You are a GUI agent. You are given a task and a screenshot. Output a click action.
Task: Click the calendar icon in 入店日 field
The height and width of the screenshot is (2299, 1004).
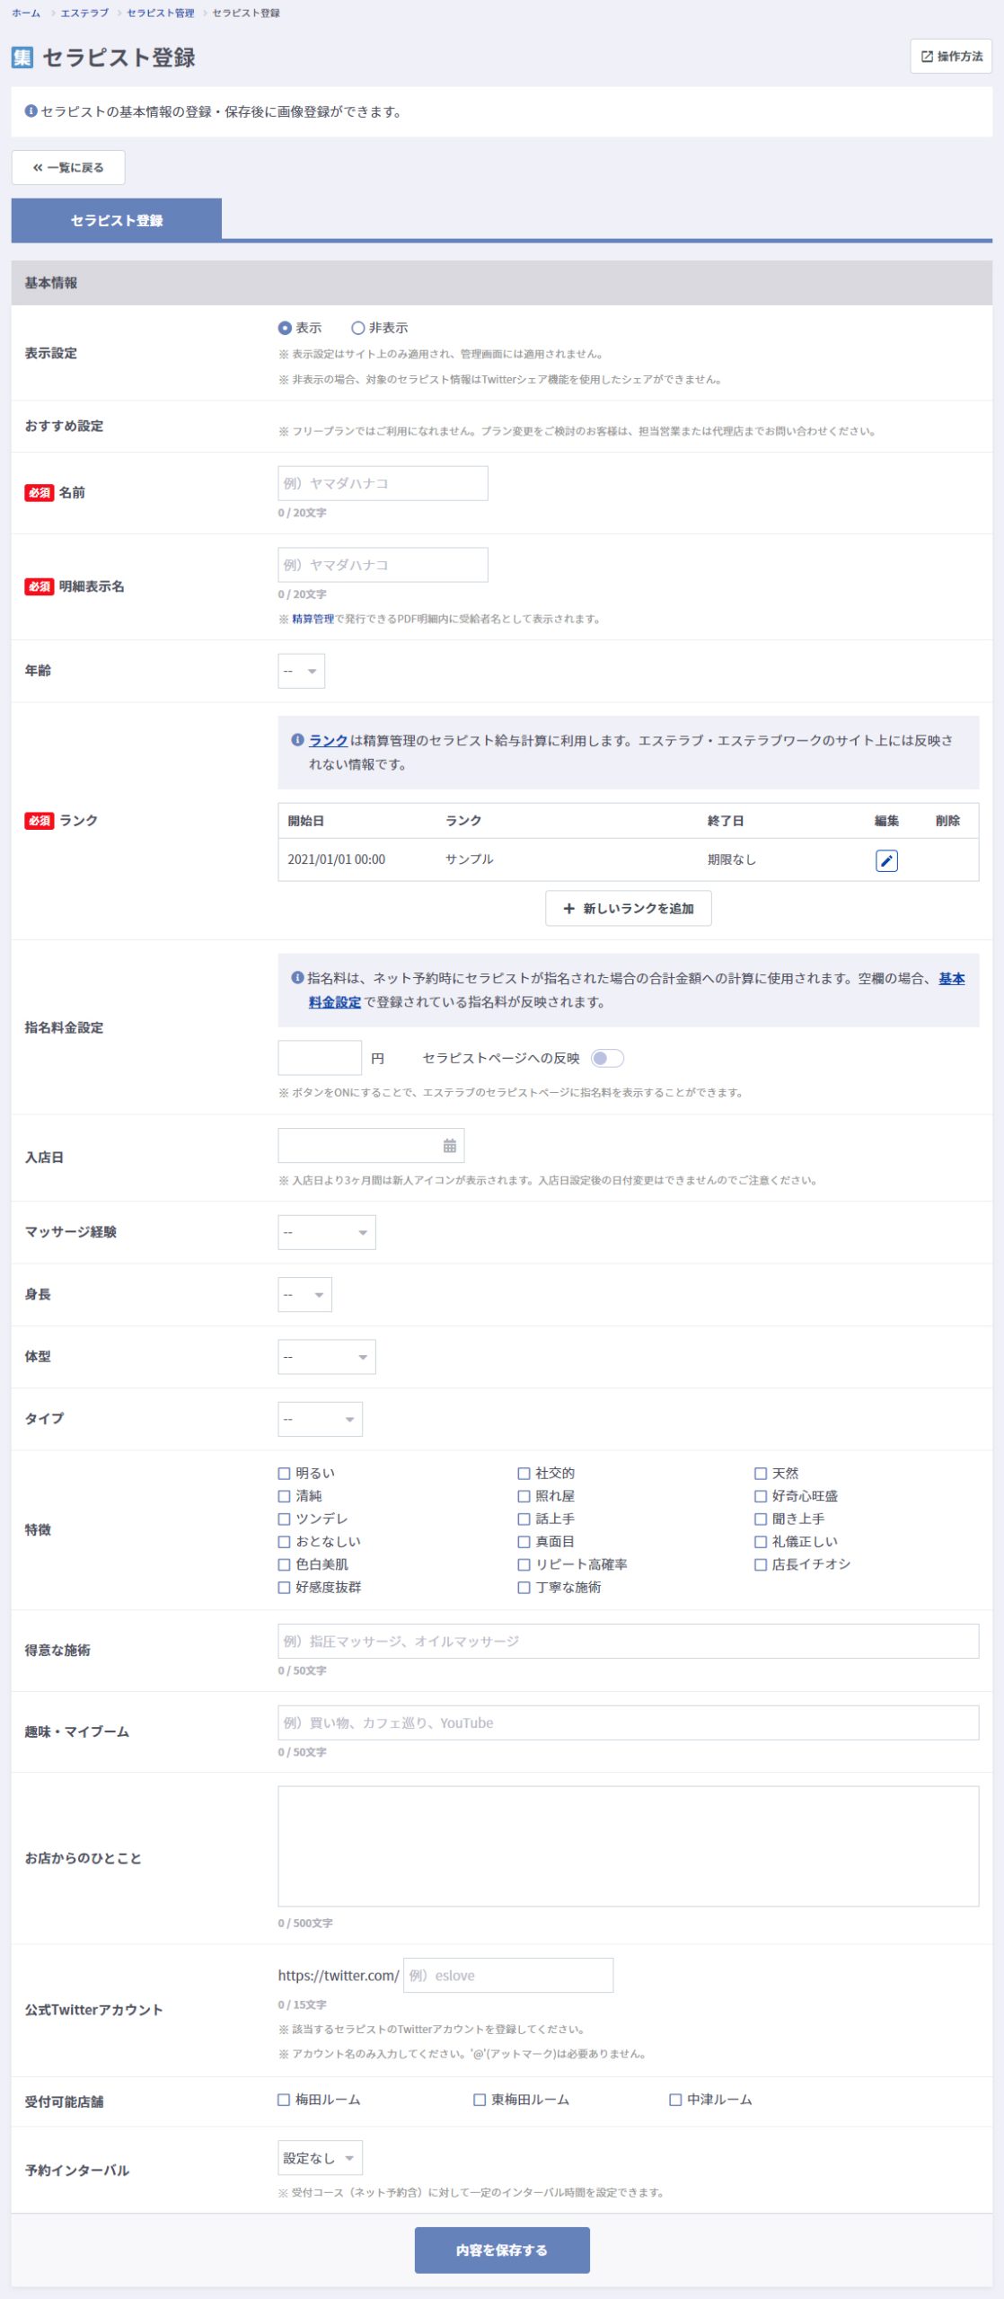point(449,1145)
